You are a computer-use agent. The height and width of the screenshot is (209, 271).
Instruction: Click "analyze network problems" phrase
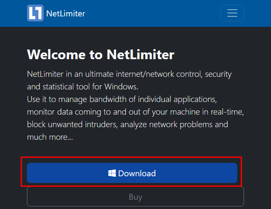tap(167, 125)
